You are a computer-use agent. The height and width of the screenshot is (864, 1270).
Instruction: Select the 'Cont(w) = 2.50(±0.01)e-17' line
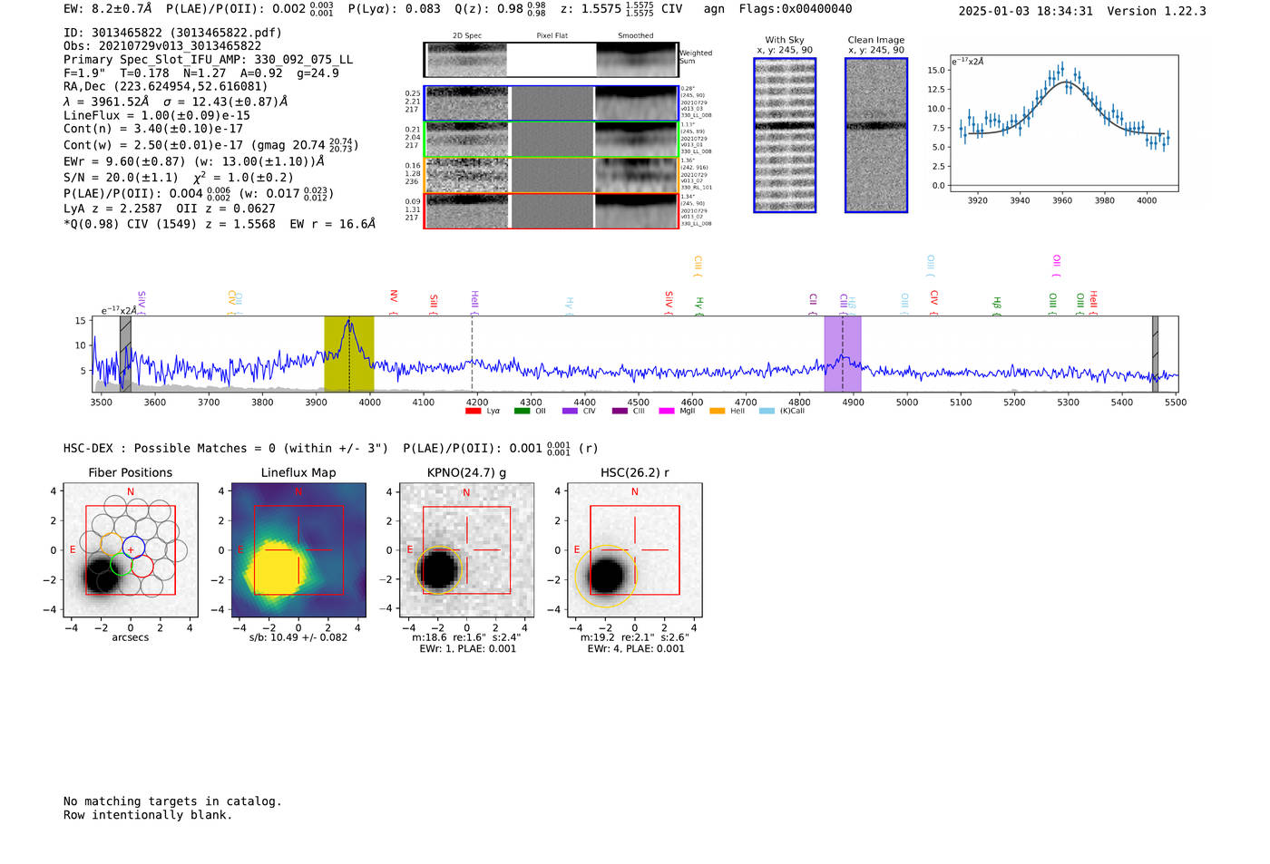click(x=211, y=145)
